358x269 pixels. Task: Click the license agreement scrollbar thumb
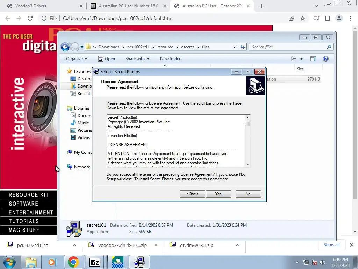(247, 124)
